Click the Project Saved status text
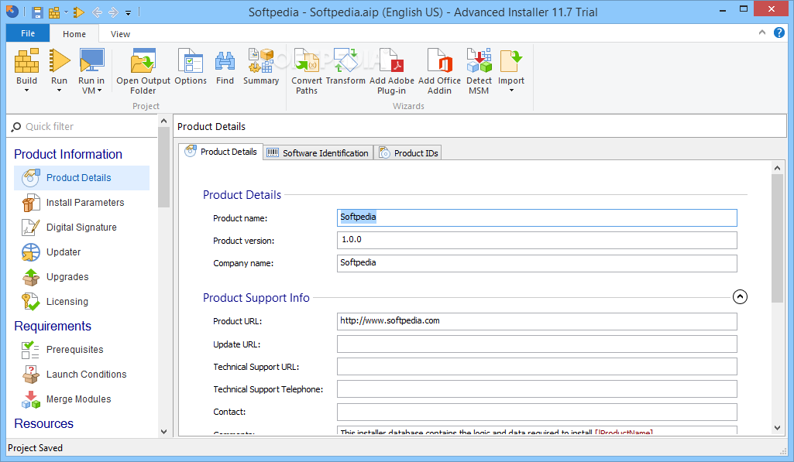 pyautogui.click(x=35, y=448)
